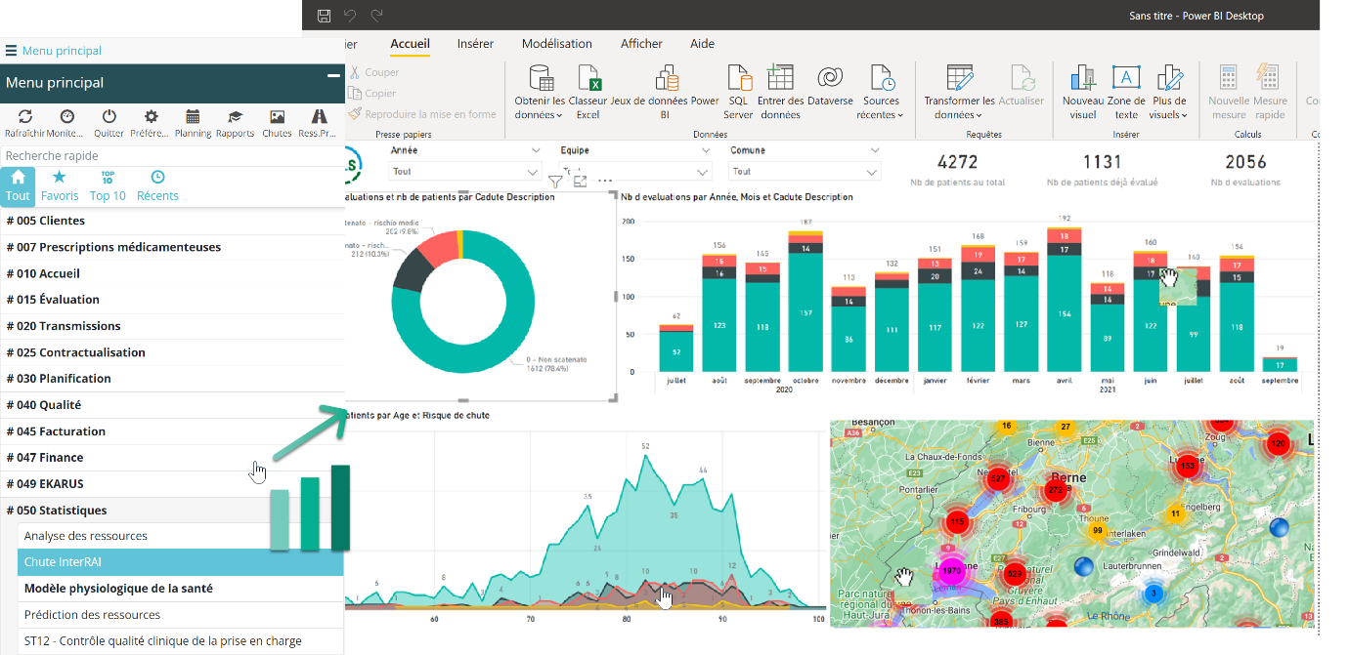
Task: Click the Nouveau visuel icon
Action: click(x=1082, y=80)
